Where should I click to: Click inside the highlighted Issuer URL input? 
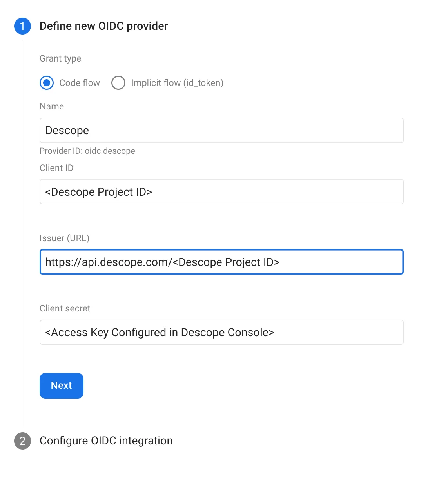(221, 262)
